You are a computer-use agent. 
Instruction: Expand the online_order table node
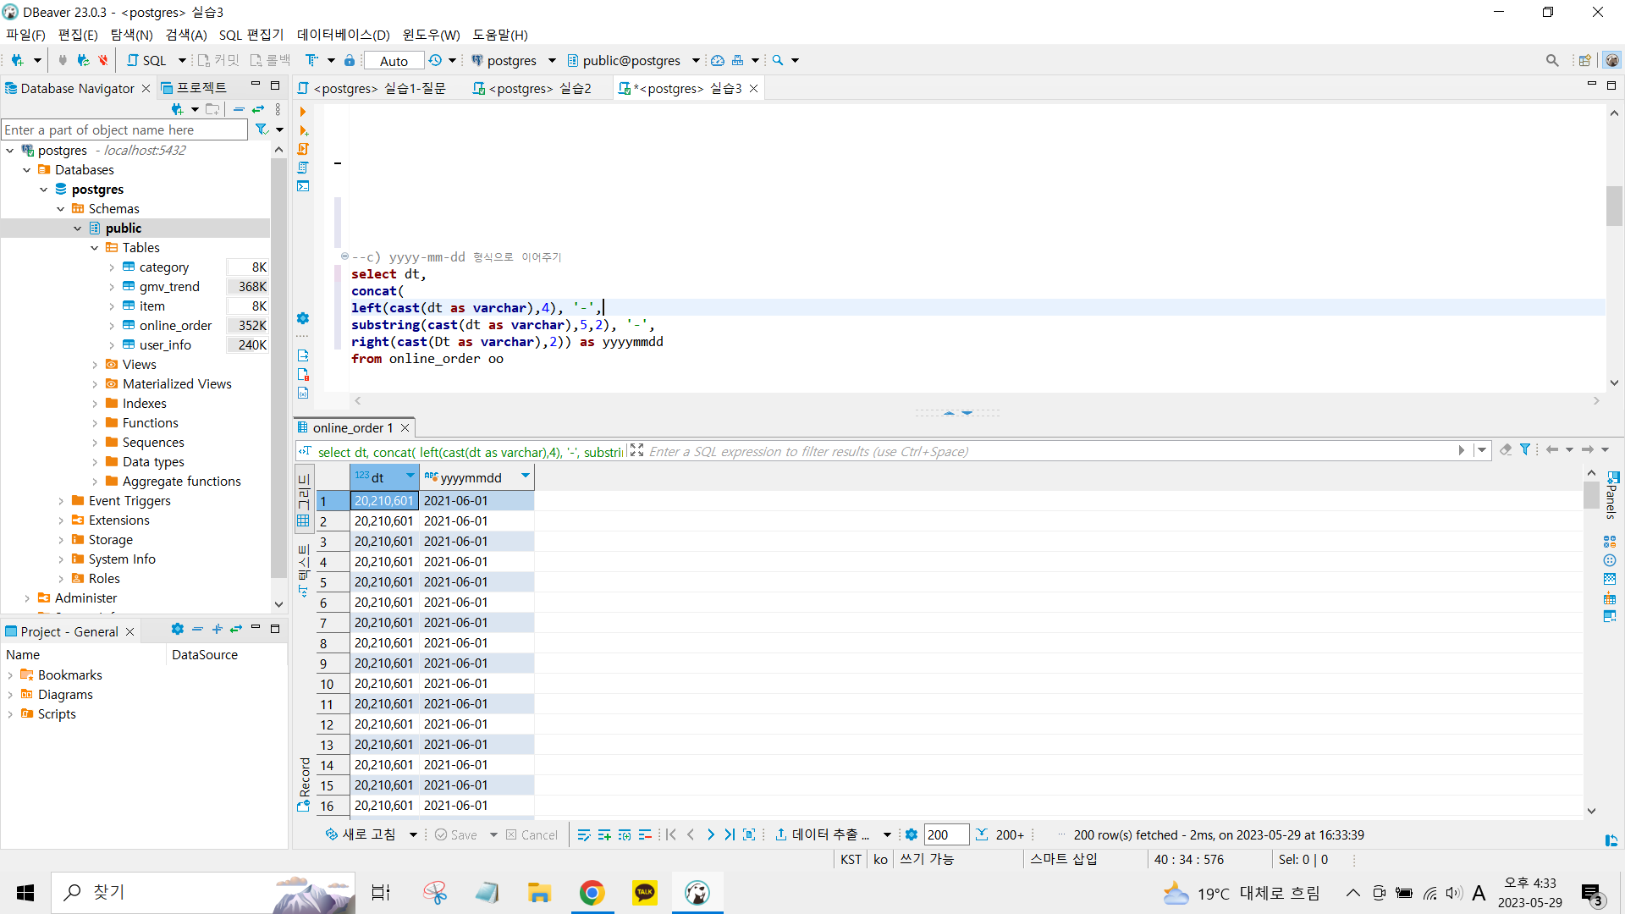(x=112, y=326)
